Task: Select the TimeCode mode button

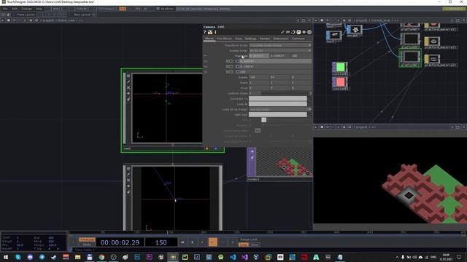Action: point(87,239)
